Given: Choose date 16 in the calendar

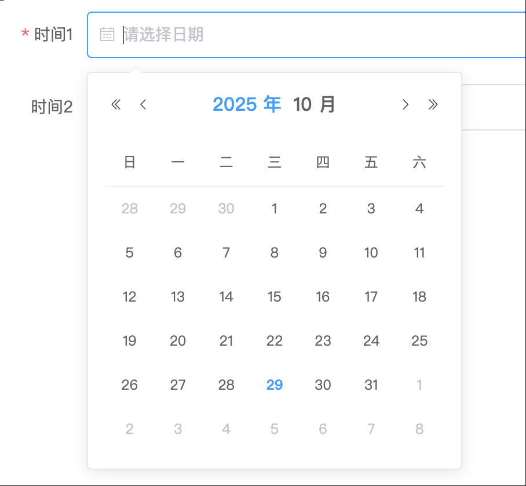Looking at the screenshot, I should (x=323, y=297).
